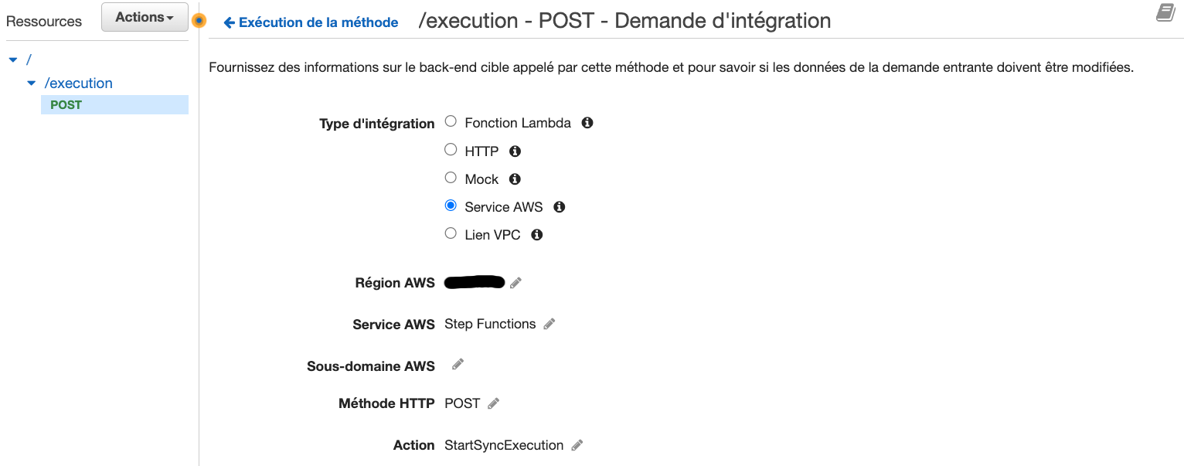Edit the StartSyncExecution action pencil icon
The image size is (1184, 466).
[577, 445]
